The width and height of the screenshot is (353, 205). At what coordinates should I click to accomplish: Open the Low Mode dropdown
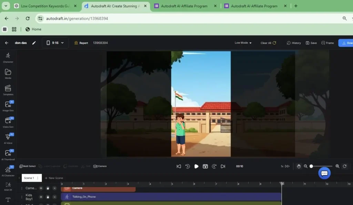(243, 43)
